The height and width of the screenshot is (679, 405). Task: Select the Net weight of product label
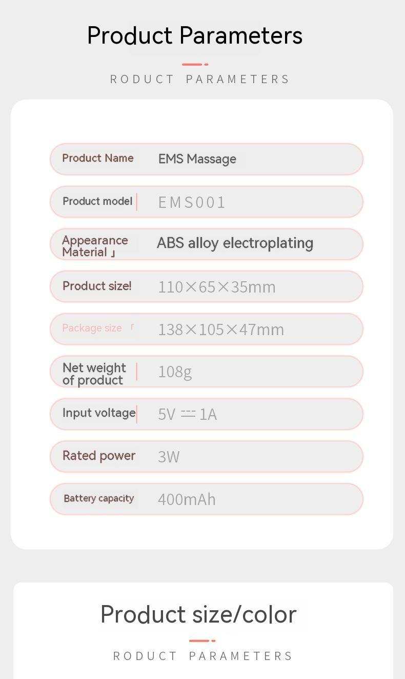coord(94,374)
